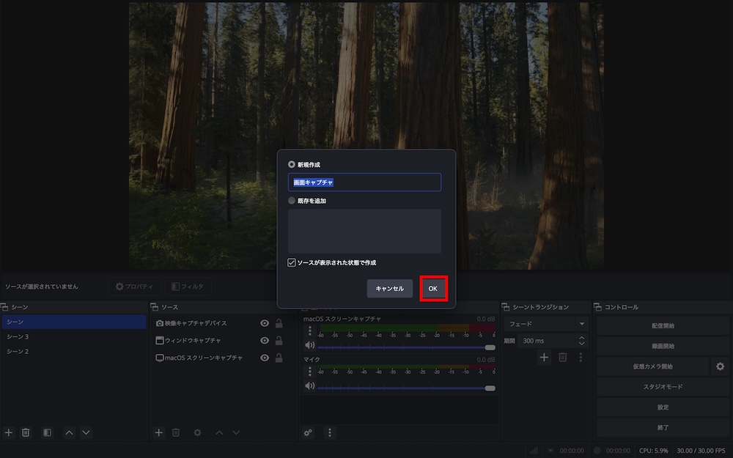Move the source up with the arrow
The image size is (733, 458).
[219, 433]
